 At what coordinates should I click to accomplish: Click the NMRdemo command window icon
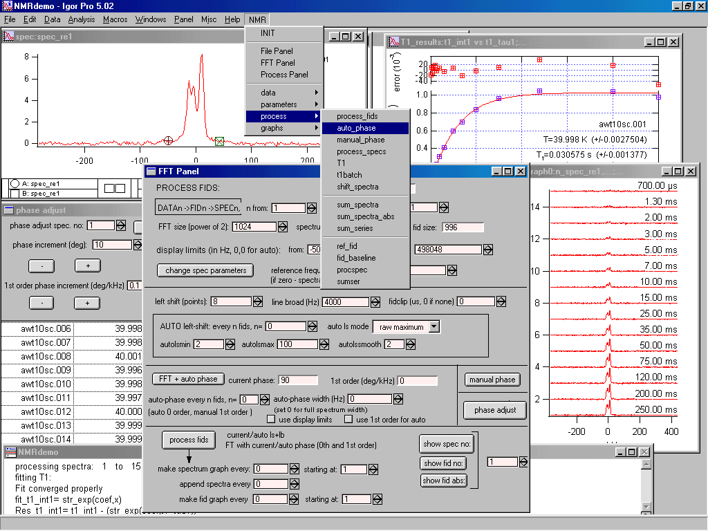(x=10, y=451)
